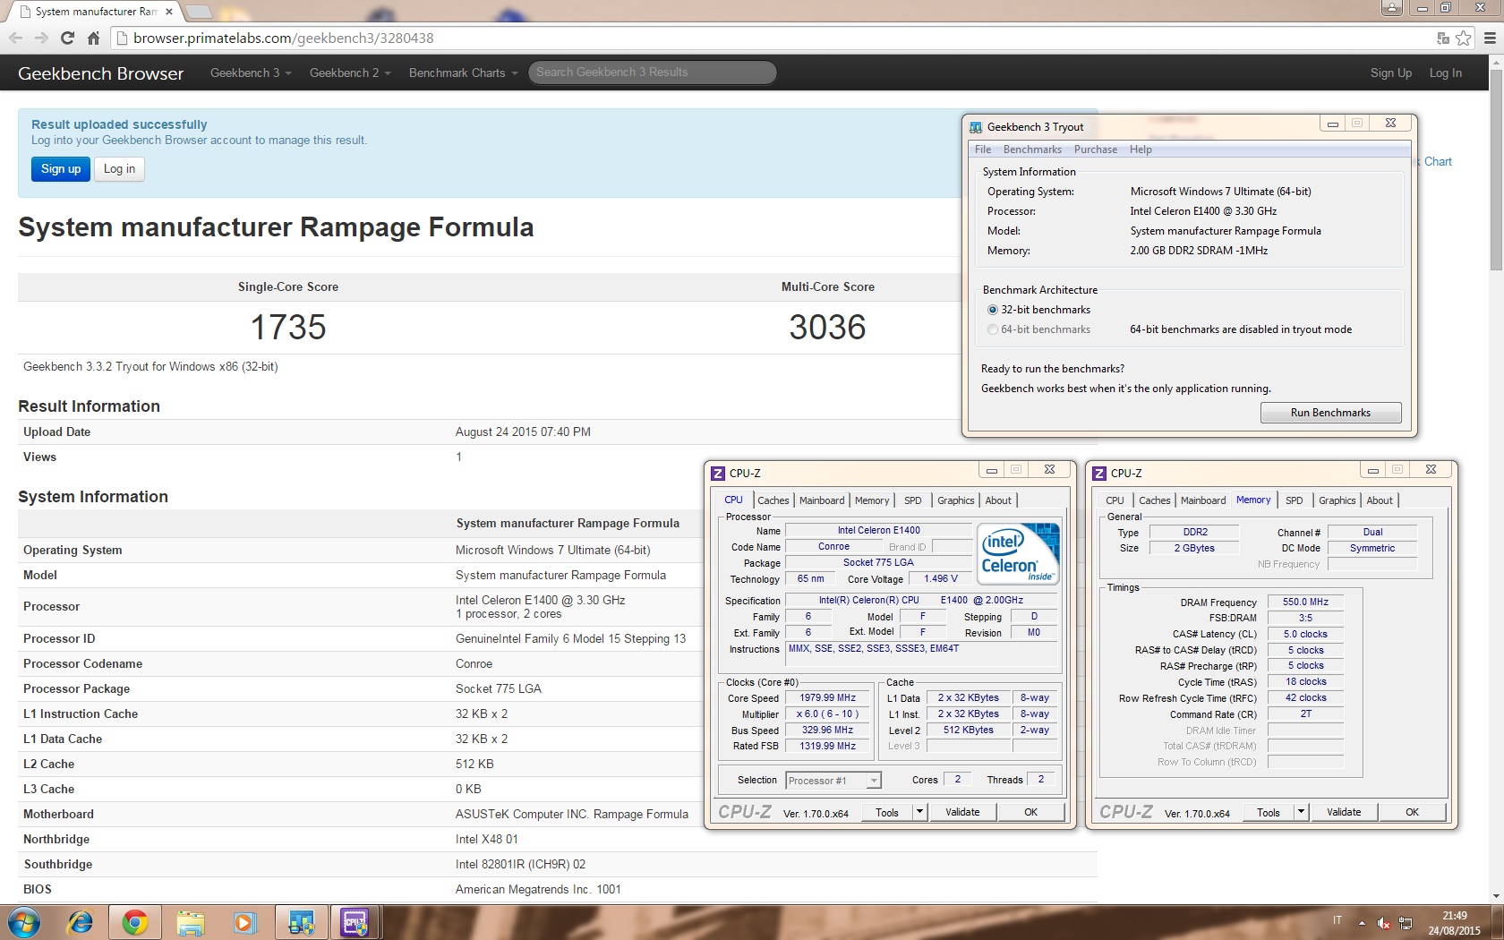The height and width of the screenshot is (940, 1504).
Task: Launch Internet Explorer from the taskbar
Action: 81,921
